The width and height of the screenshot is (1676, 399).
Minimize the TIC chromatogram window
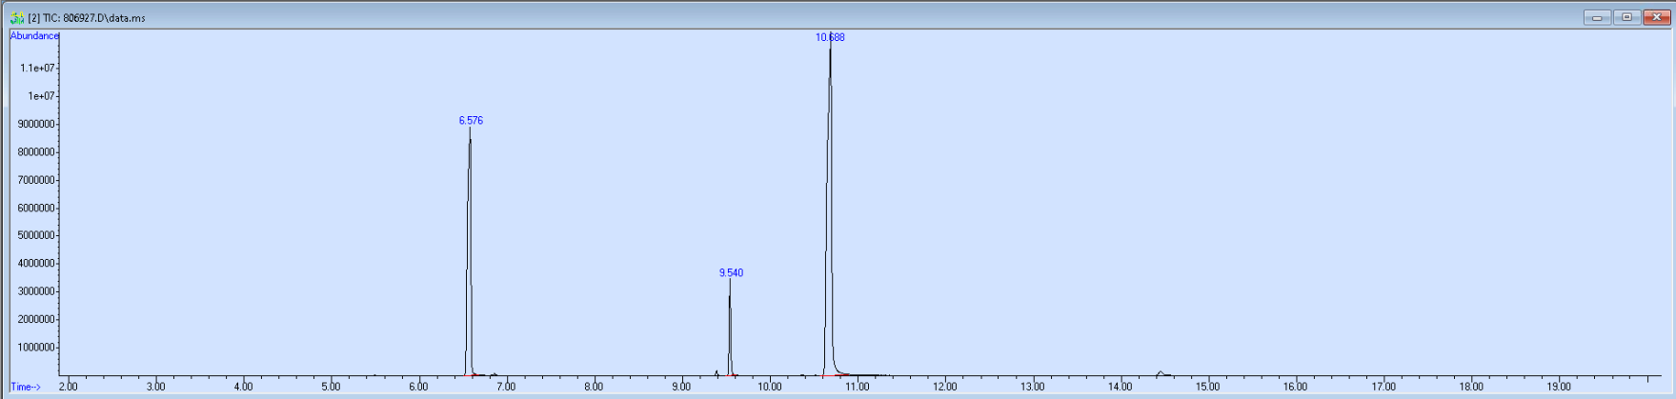pos(1597,17)
